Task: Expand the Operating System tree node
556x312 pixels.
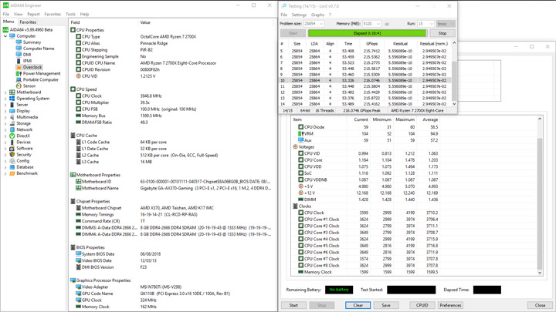Action: click(5, 99)
